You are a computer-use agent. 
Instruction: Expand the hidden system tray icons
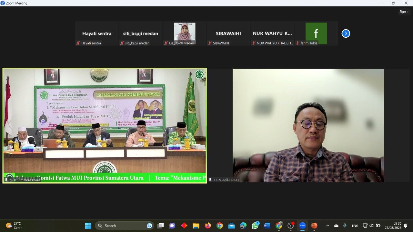coord(327,226)
